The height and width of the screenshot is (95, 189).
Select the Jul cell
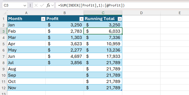[x=26, y=62]
